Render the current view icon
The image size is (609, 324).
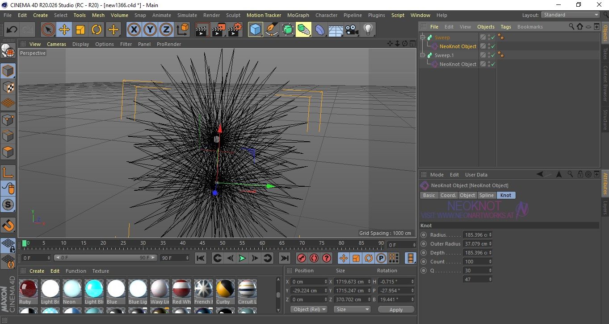[x=202, y=30]
